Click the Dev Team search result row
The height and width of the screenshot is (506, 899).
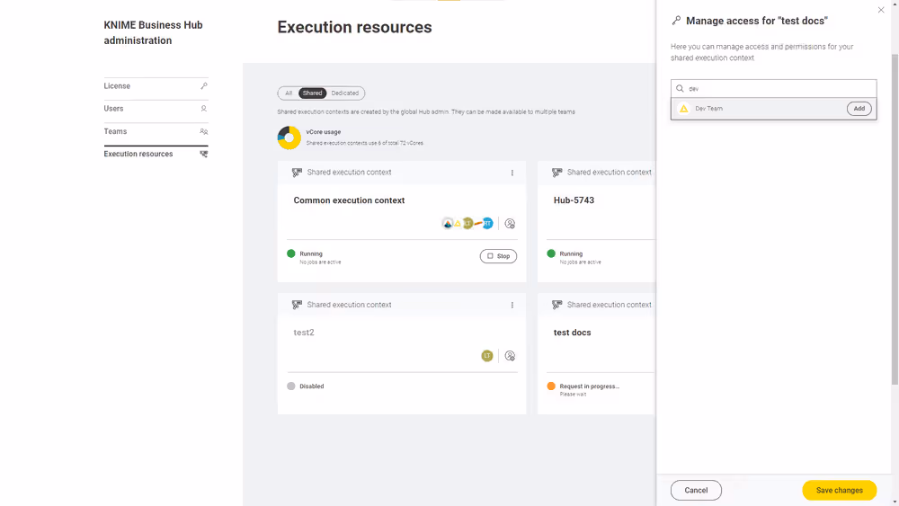773,109
